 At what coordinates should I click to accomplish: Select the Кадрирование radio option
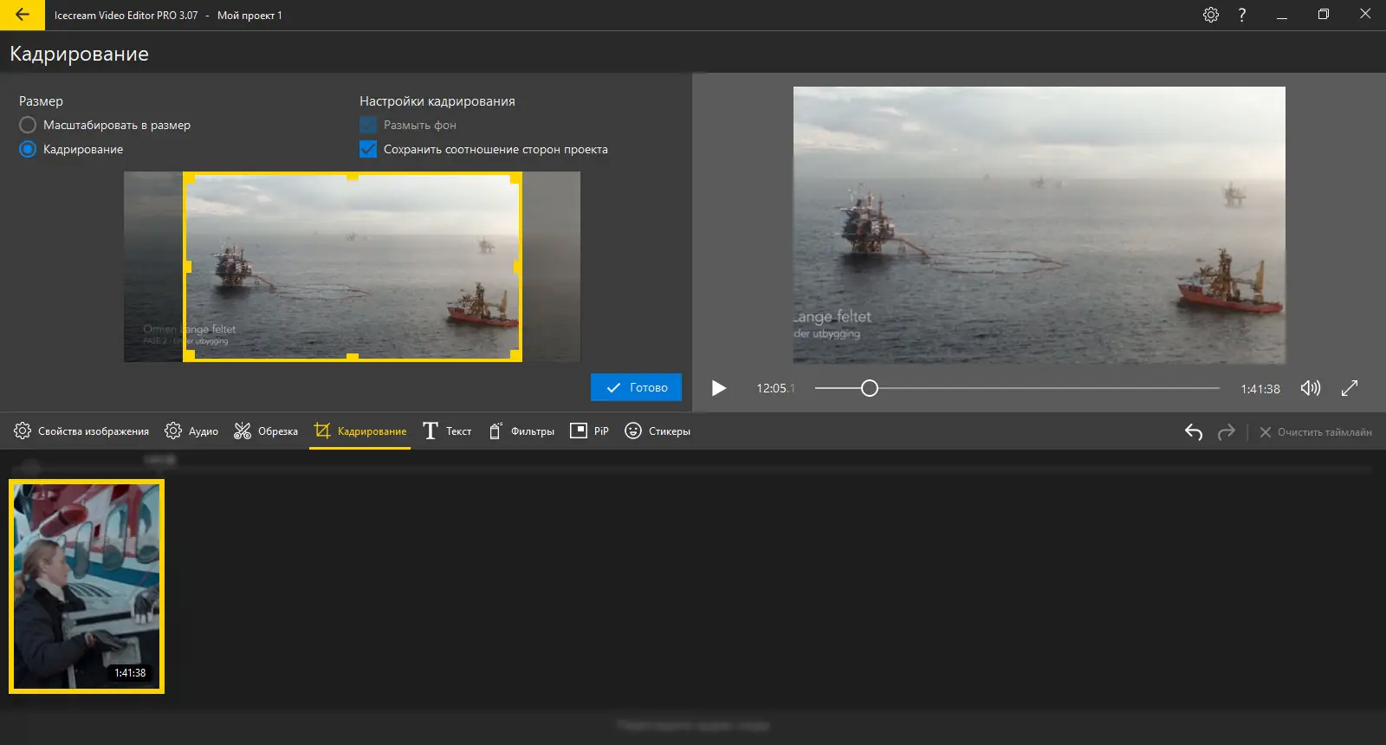pos(28,149)
